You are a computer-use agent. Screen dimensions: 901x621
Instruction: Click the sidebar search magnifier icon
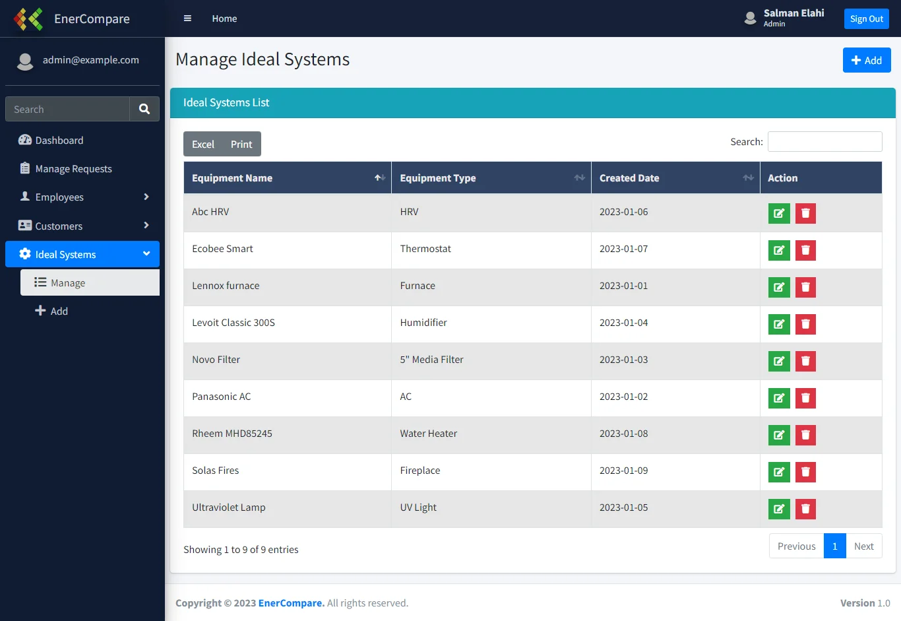[x=144, y=110]
